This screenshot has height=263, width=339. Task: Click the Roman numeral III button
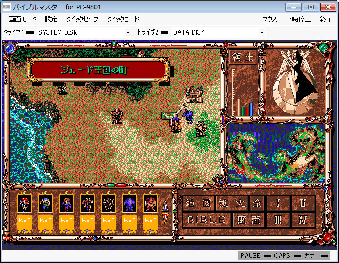click(278, 220)
